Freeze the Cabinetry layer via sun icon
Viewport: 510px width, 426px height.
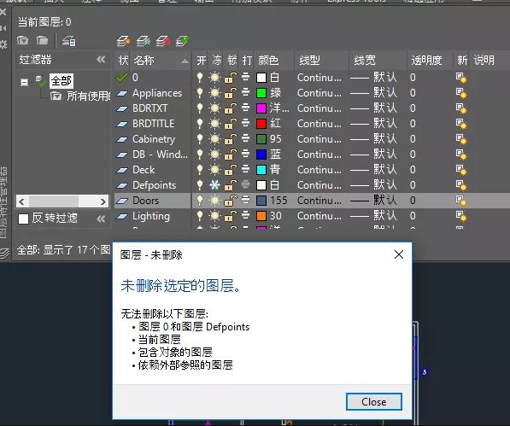(214, 139)
